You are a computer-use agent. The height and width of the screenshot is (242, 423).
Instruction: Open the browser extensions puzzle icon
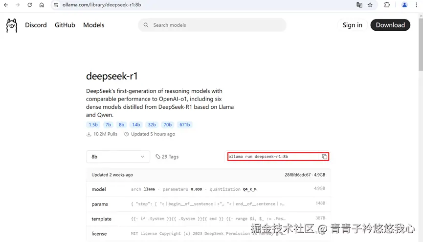point(387,5)
